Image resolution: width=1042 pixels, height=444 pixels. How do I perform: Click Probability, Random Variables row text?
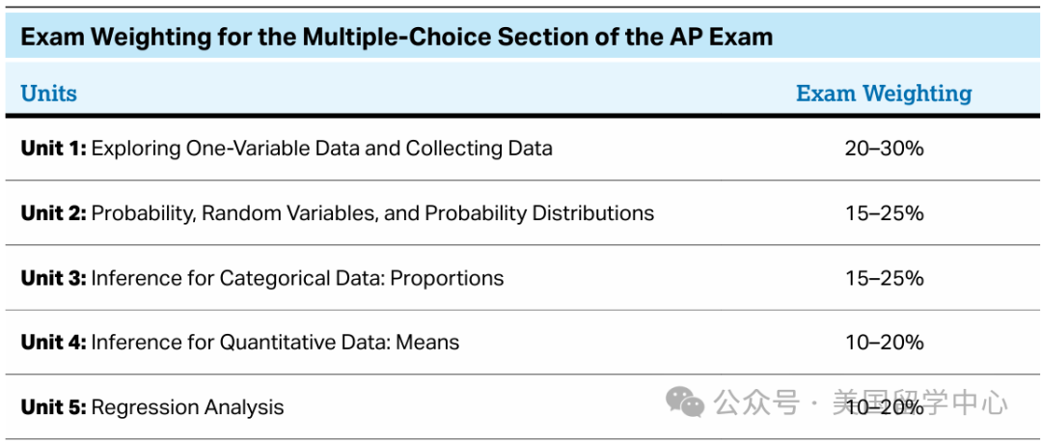click(372, 212)
